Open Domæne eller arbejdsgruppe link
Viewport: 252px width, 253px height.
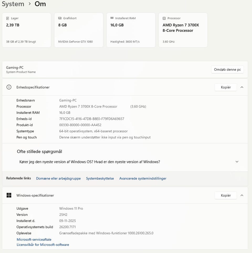[x=58, y=178]
